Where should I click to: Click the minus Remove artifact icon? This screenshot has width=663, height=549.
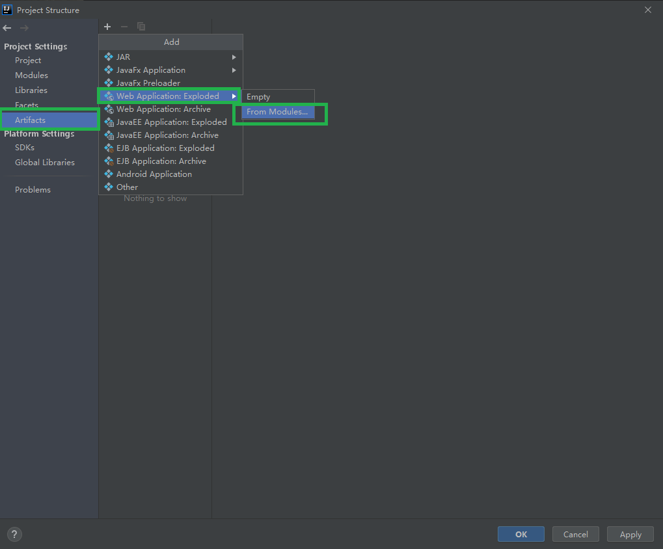124,27
